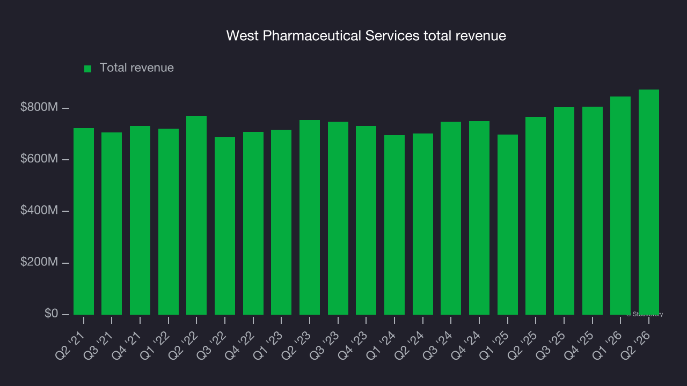Select the Q2 '22 revenue bar

pyautogui.click(x=196, y=215)
